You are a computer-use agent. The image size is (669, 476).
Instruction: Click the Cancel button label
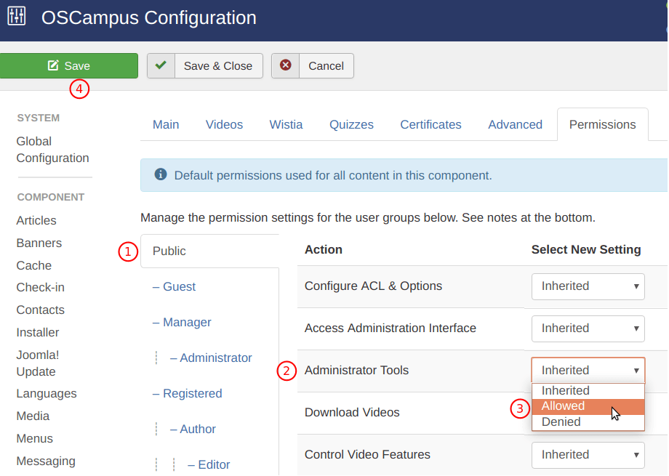[x=326, y=66]
